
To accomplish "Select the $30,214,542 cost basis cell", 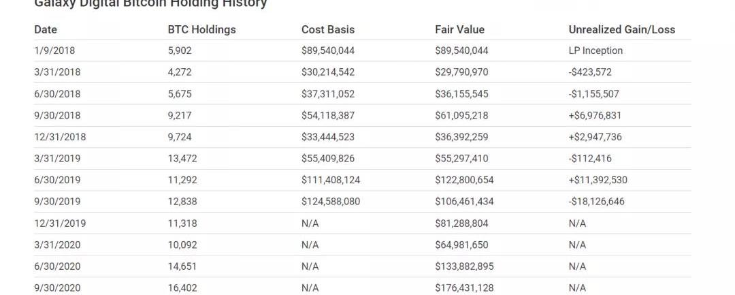I will [328, 72].
